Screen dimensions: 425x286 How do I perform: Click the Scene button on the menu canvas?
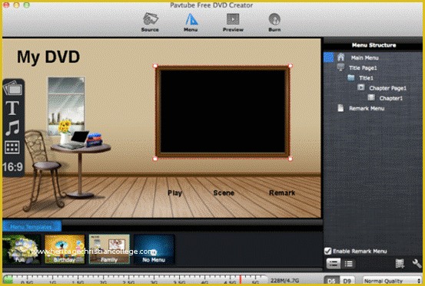(224, 193)
